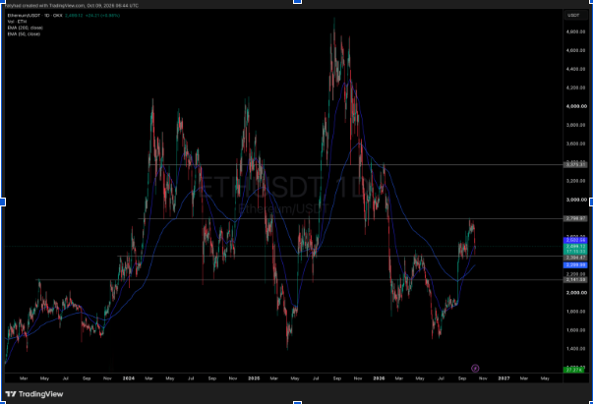
Task: Toggle the EMA (50, close) indicator legend
Action: coord(24,33)
